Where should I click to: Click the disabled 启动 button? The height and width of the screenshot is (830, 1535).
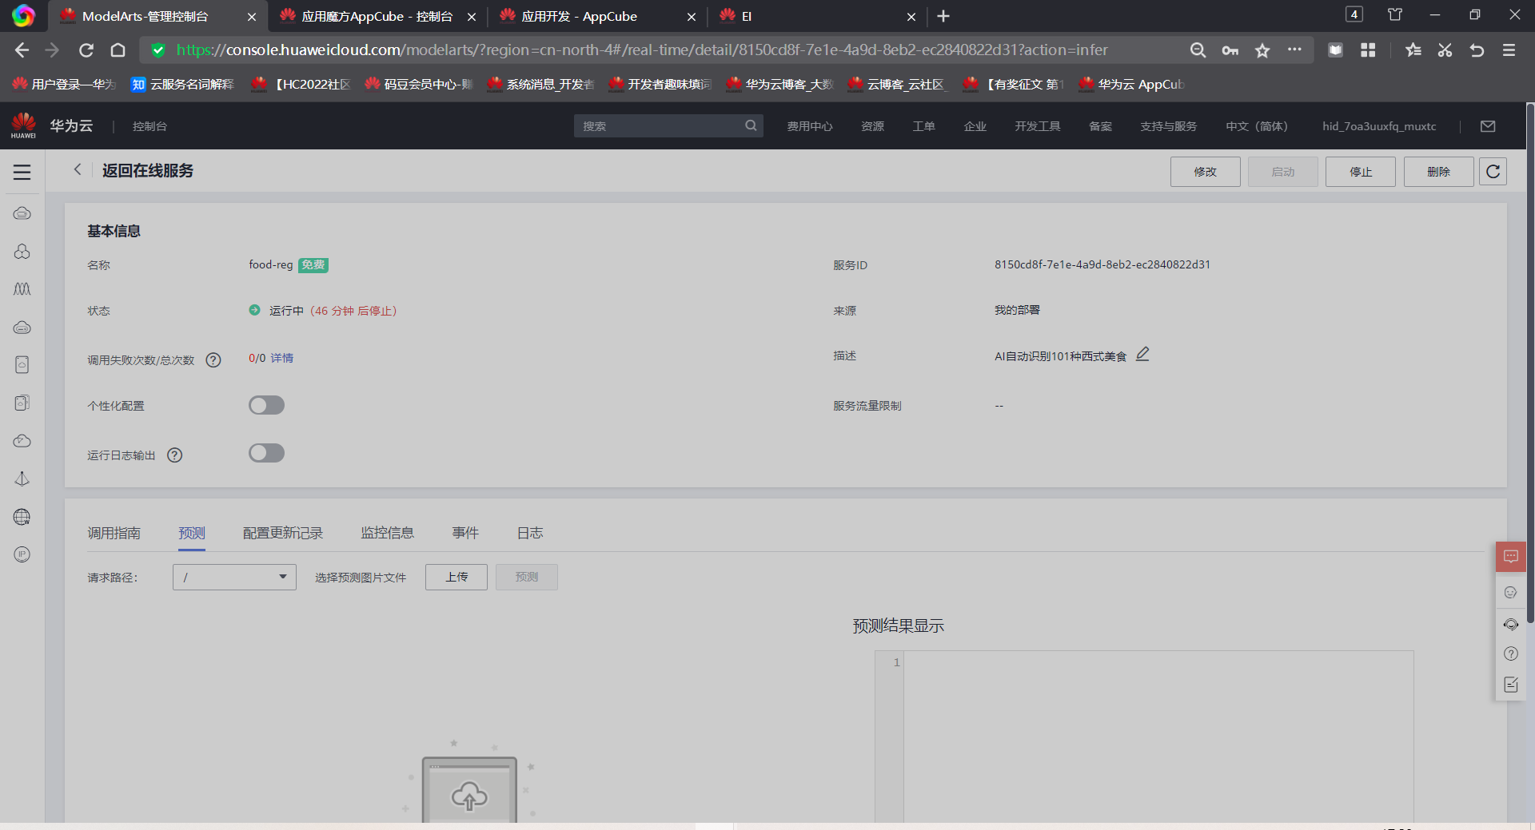point(1282,172)
